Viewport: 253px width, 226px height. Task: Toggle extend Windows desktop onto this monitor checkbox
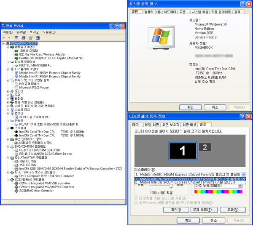click(x=136, y=203)
